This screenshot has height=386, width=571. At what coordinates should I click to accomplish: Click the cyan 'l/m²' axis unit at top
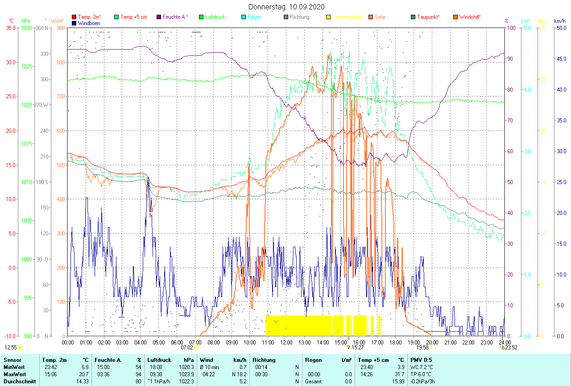click(525, 21)
